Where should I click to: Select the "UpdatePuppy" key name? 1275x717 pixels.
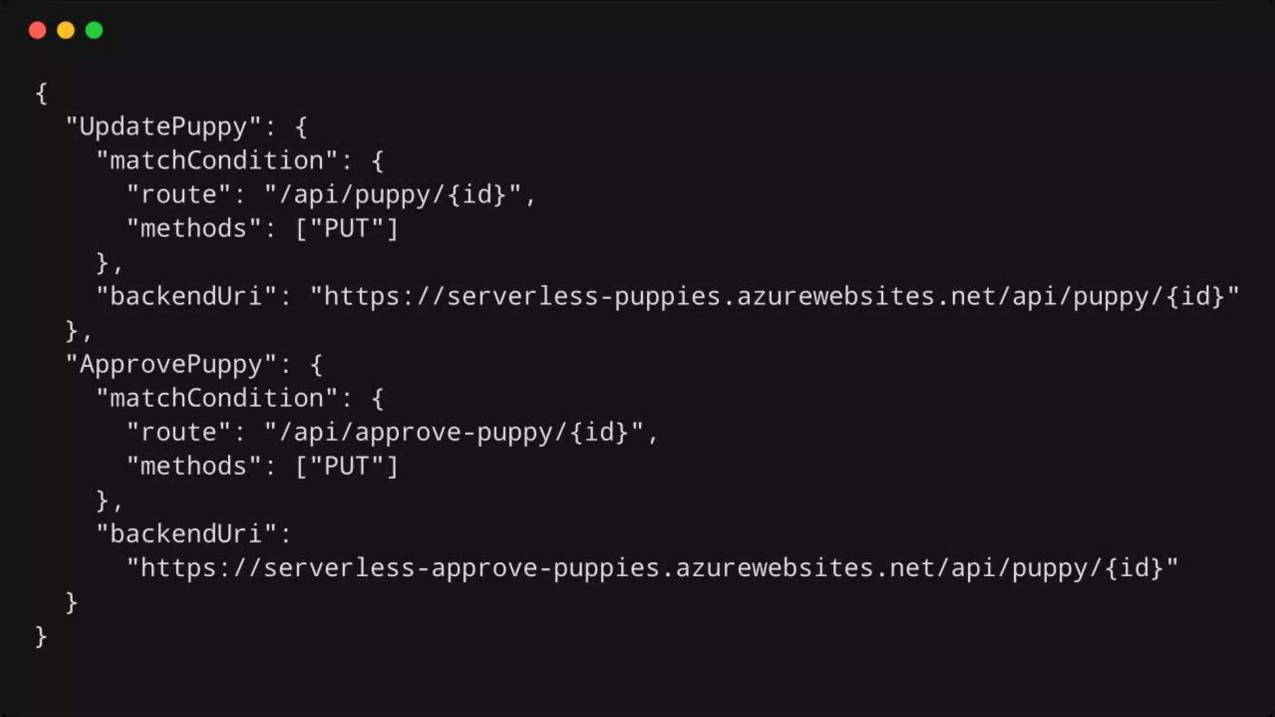(164, 127)
